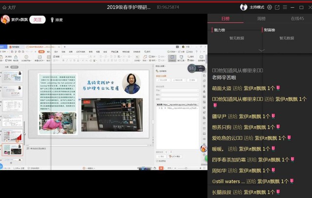Click the 紫伊飘飘 host avatar

point(5,20)
